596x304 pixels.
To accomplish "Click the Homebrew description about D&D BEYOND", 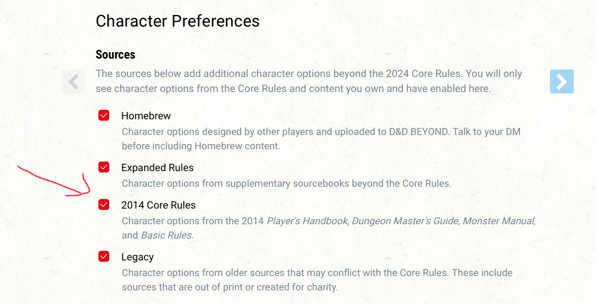I will [x=321, y=139].
